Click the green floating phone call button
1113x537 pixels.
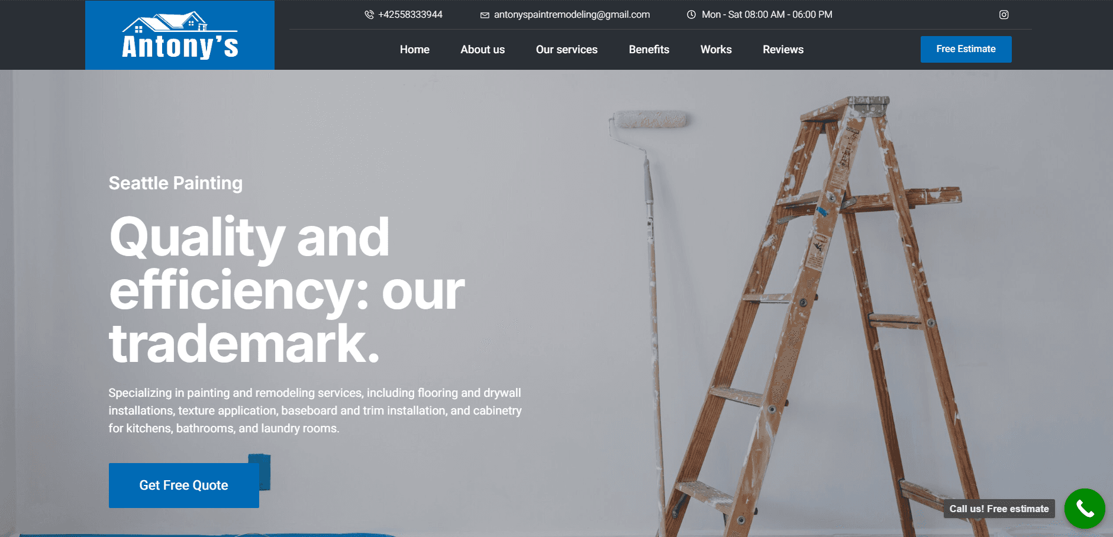1085,509
